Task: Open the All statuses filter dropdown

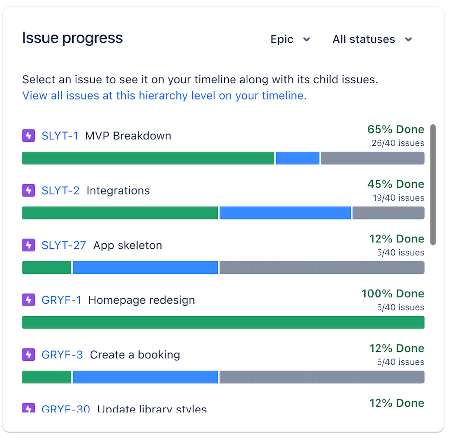Action: coord(372,39)
